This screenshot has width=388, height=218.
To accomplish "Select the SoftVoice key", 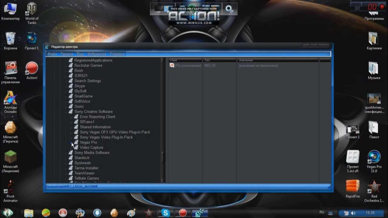I will 82,101.
